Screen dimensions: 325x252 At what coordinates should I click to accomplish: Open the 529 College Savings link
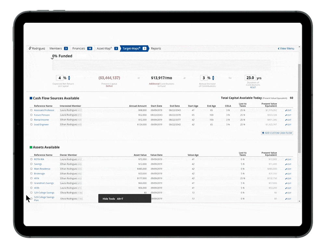click(x=44, y=193)
